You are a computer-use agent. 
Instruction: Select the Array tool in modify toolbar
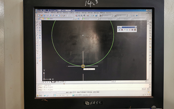[x=40, y=33]
